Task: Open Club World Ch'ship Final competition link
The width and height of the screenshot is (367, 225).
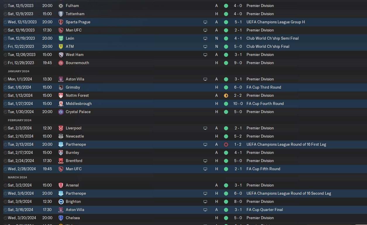Action: coord(268,47)
